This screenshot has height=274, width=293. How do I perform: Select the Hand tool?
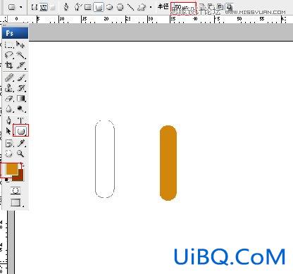pos(9,154)
